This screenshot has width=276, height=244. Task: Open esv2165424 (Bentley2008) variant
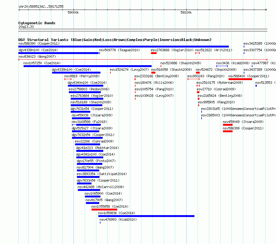tap(220, 96)
